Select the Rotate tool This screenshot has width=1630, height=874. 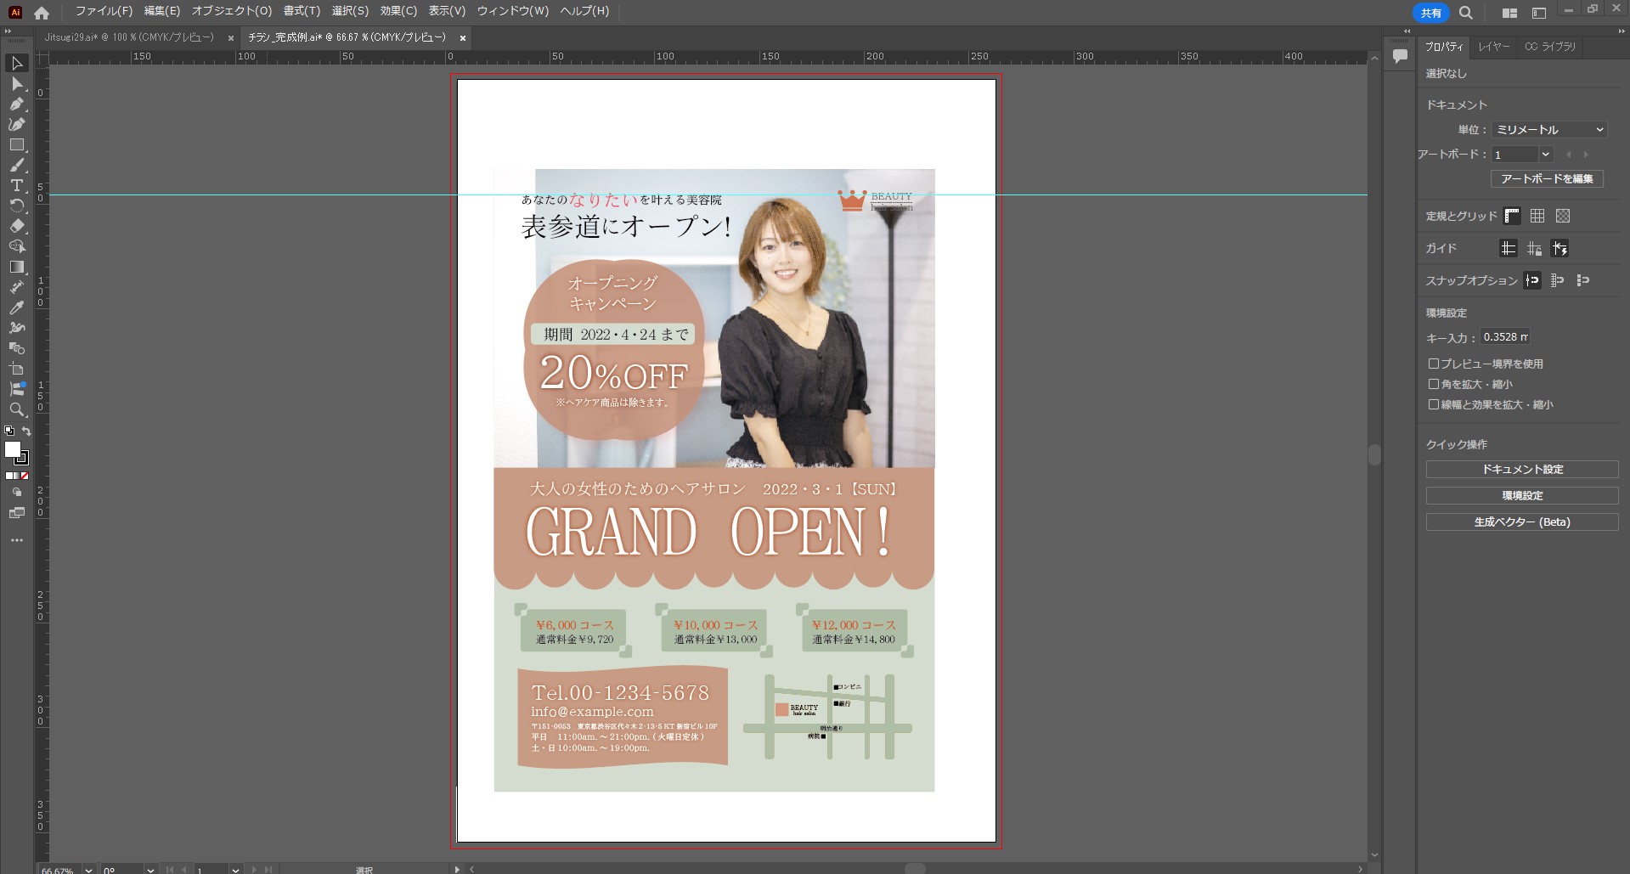16,206
